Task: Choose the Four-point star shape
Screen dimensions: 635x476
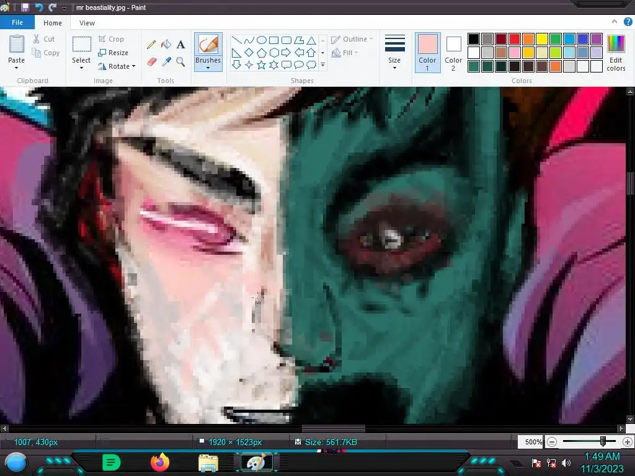Action: (249, 64)
